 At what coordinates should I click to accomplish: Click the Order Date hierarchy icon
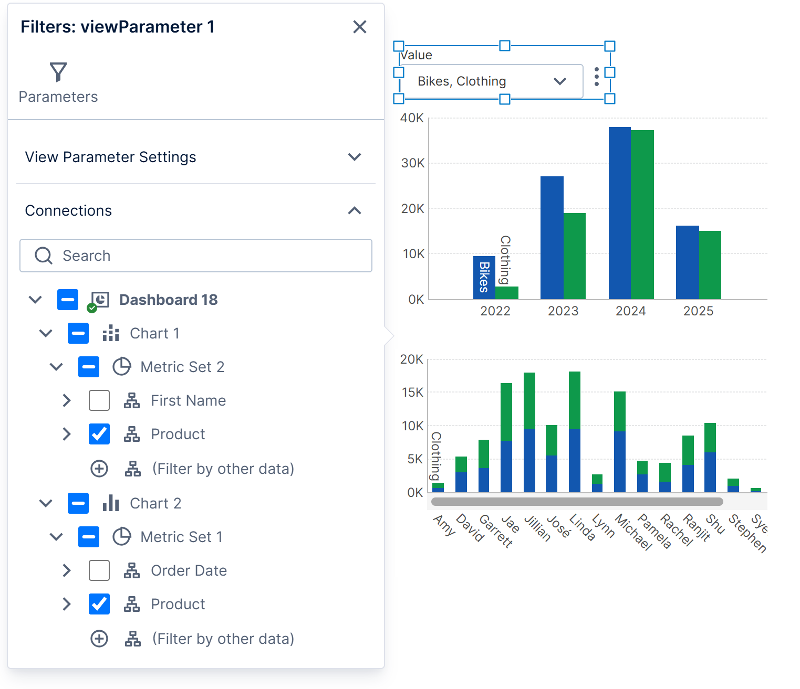pos(132,570)
